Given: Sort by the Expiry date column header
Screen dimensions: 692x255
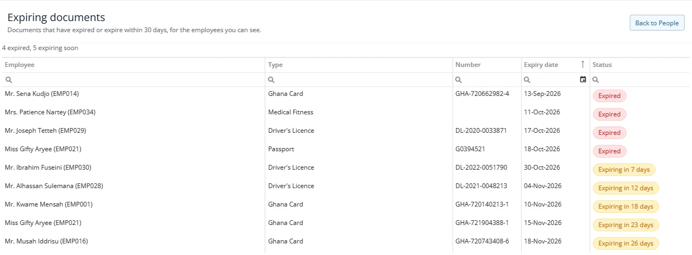Looking at the screenshot, I should pos(555,65).
